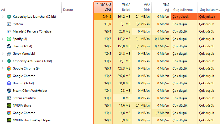Image resolution: width=220 pixels, height=124 pixels.
Task: Click the NVIDIA ShadowPlay Helper icon
Action: [9, 120]
